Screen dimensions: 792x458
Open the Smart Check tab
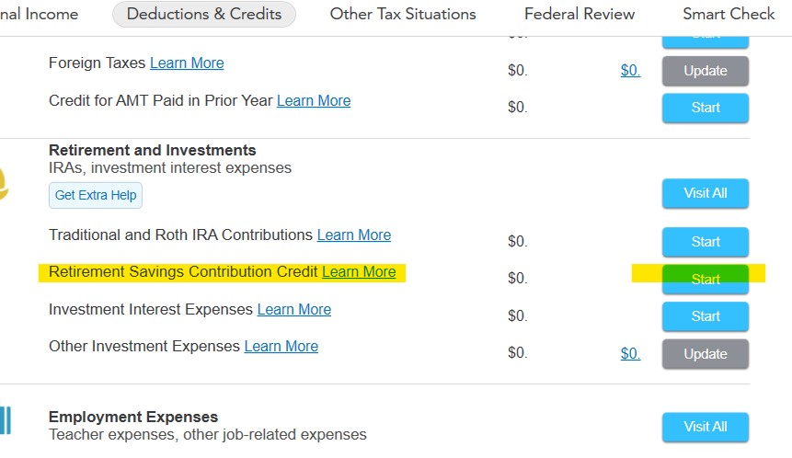[729, 14]
